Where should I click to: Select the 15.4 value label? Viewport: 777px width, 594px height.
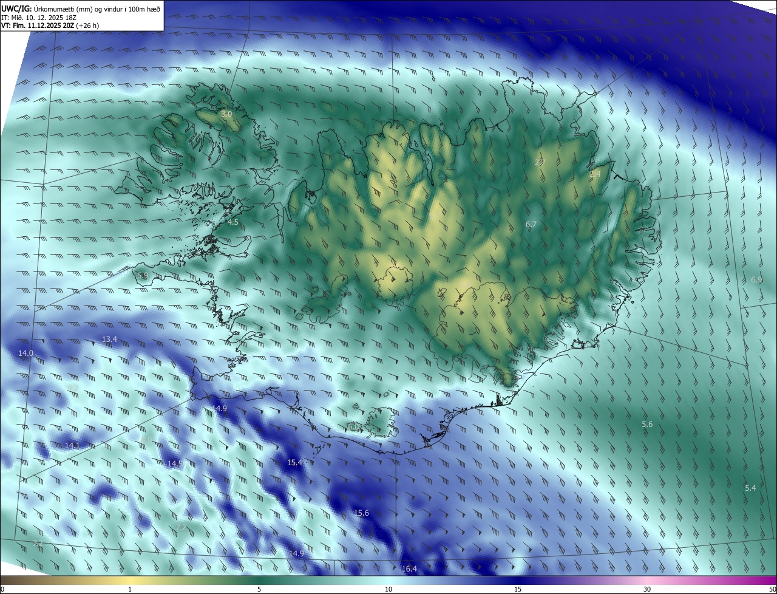[294, 463]
